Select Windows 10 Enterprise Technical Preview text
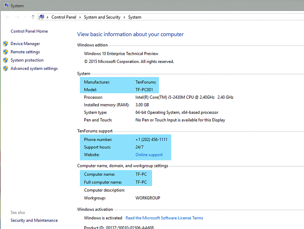This screenshot has height=229, width=304. [121, 54]
